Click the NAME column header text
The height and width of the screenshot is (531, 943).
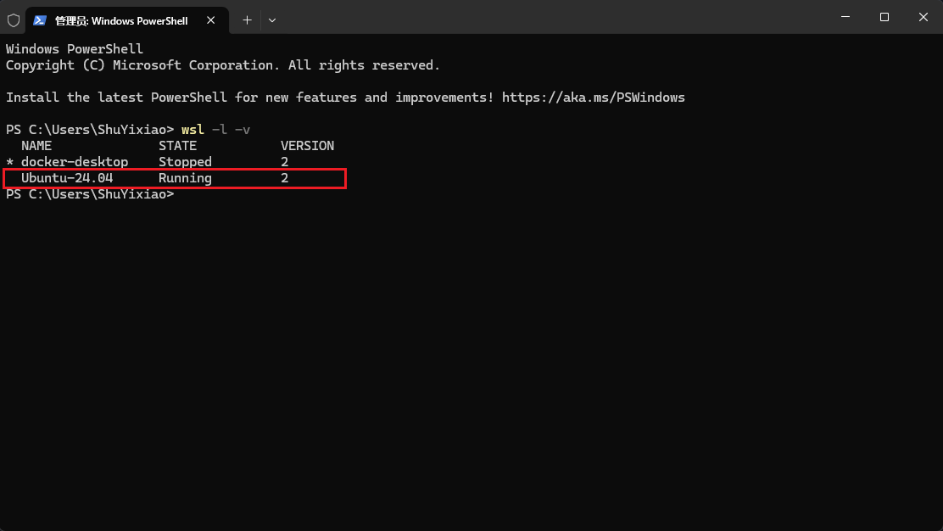36,146
